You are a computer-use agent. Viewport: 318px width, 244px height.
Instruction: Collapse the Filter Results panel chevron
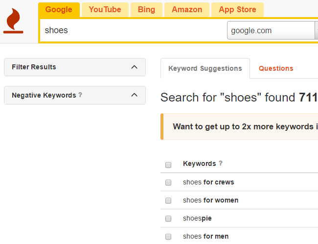coord(134,67)
